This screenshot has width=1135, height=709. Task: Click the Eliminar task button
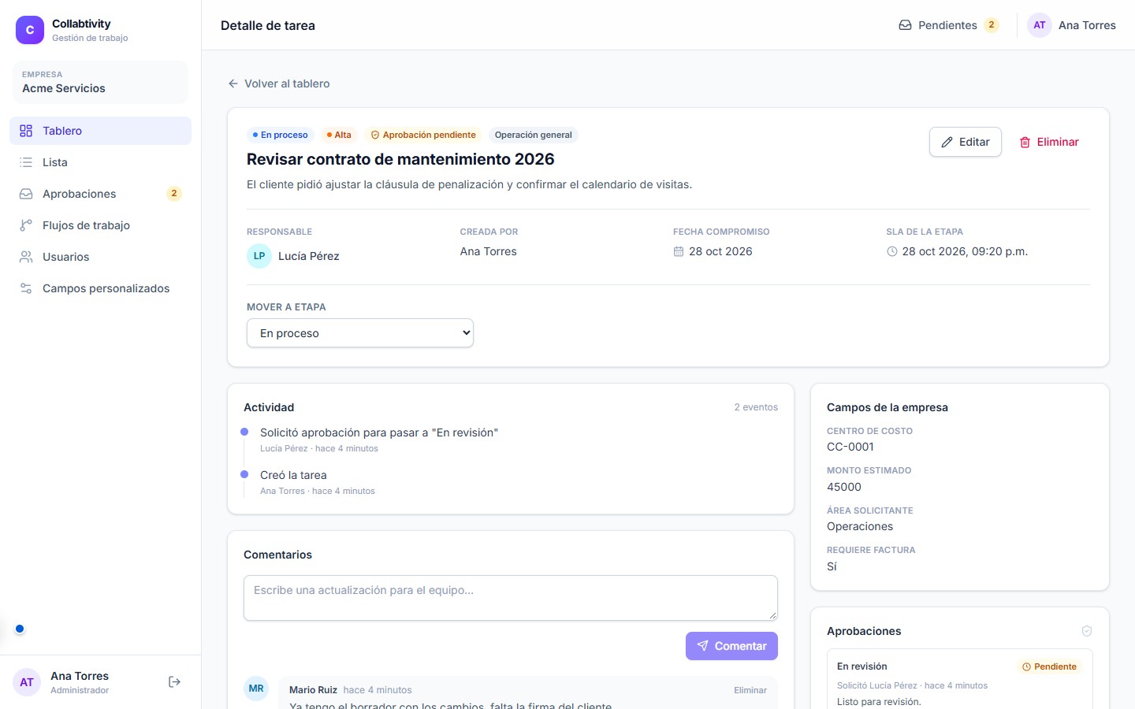coord(1049,142)
